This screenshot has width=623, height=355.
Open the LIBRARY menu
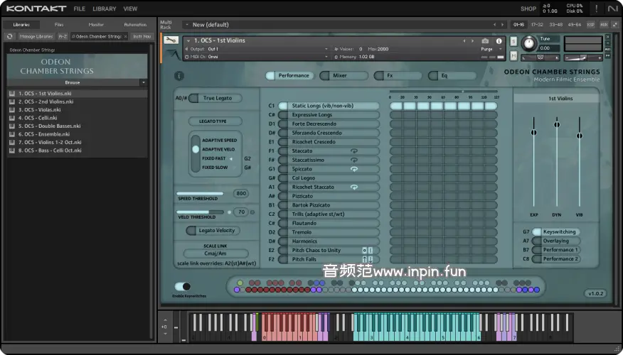[x=104, y=9]
